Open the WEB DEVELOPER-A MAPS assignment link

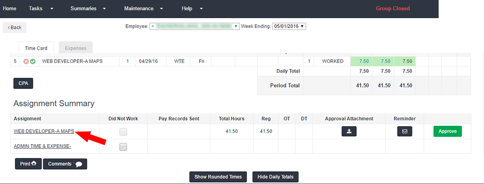point(44,131)
